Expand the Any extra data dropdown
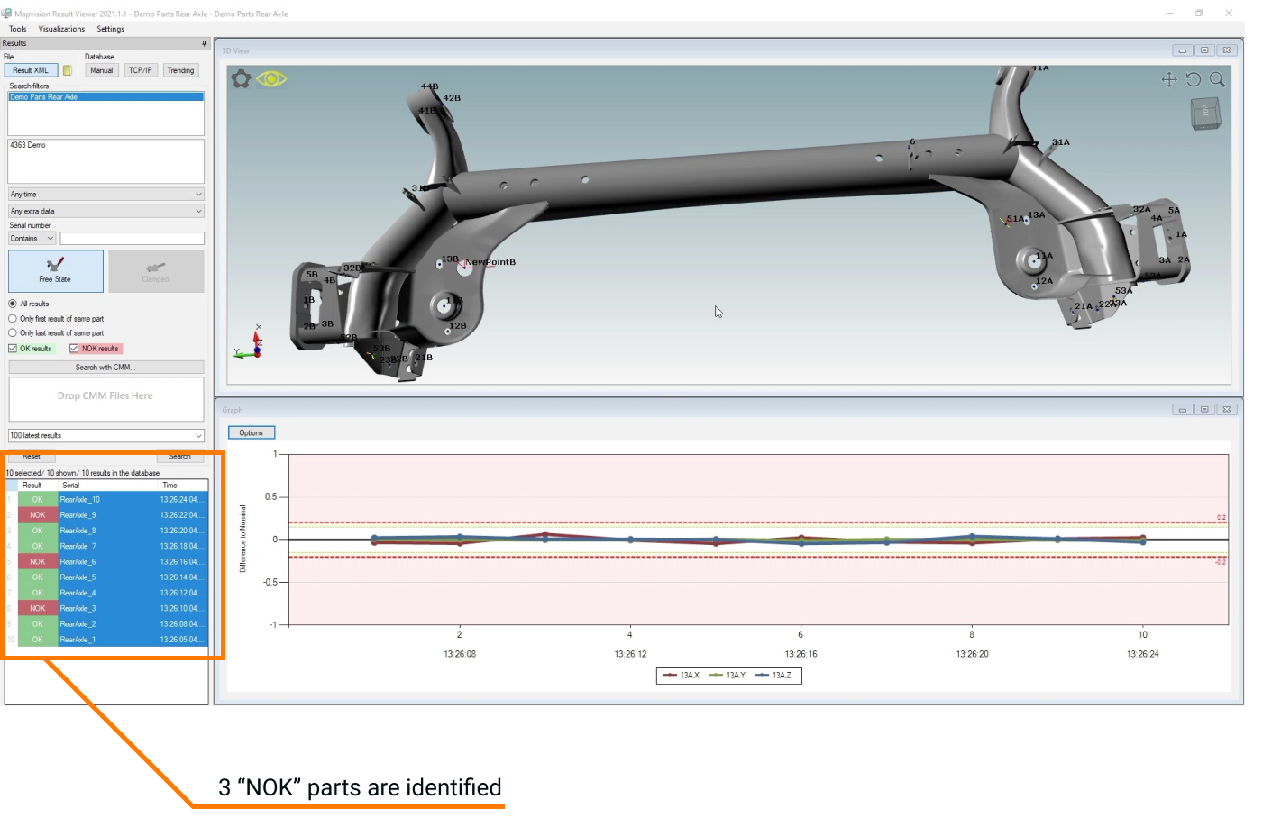Screen dimensions: 1281x827 coord(106,211)
